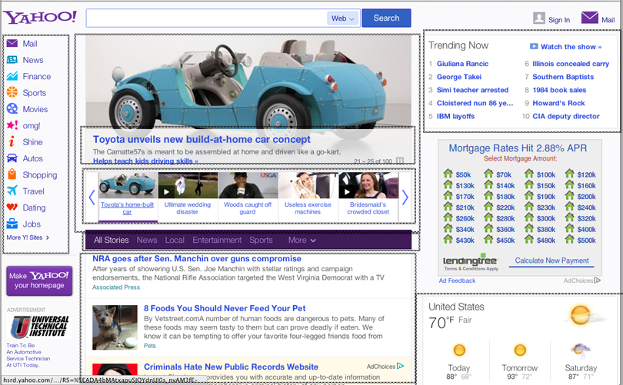Click the LendingTree logo in mortgage ad
The image size is (623, 385).
coord(470,261)
